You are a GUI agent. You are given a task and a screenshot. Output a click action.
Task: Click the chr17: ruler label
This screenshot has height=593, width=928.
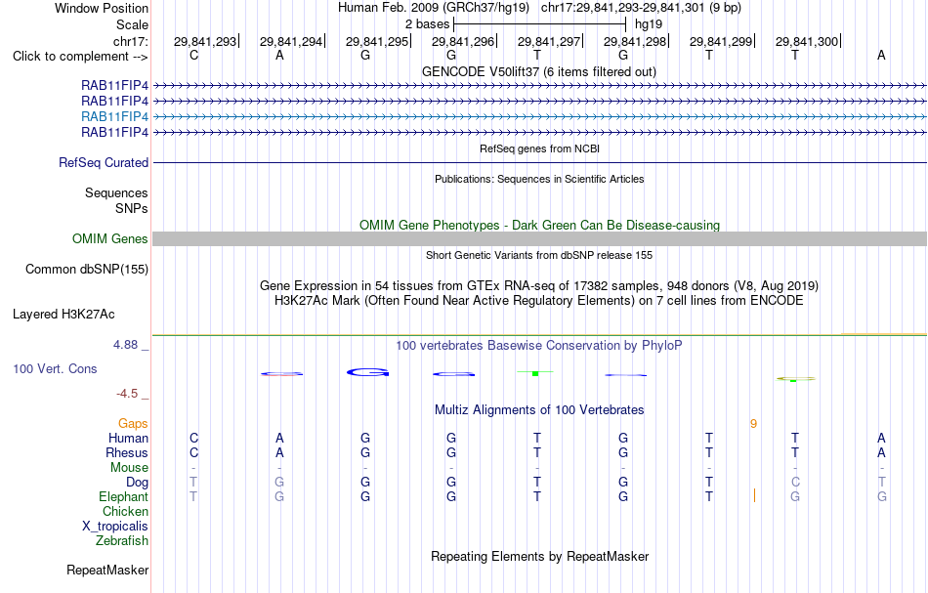pos(130,41)
